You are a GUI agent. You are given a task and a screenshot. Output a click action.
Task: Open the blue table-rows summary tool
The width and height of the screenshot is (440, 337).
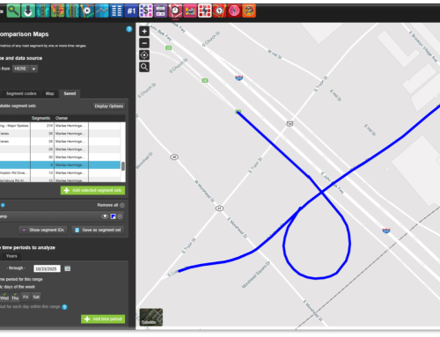coord(116,11)
